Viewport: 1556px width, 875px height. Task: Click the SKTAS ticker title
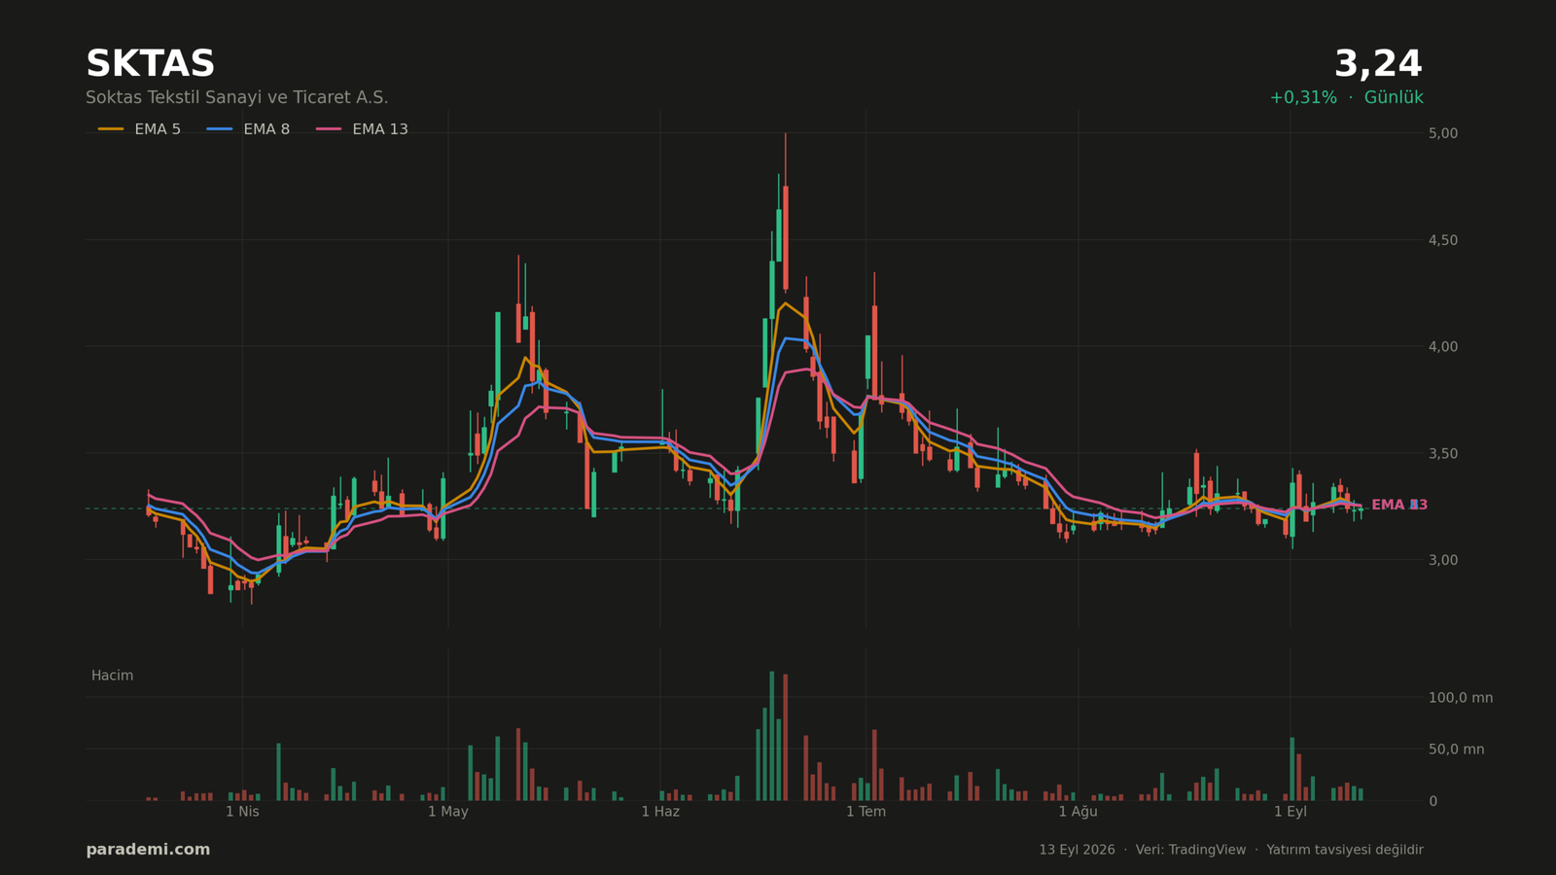click(150, 64)
